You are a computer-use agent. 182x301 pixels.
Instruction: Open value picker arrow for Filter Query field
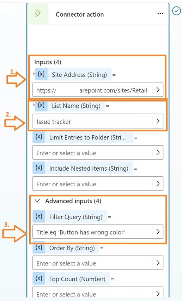(x=158, y=232)
